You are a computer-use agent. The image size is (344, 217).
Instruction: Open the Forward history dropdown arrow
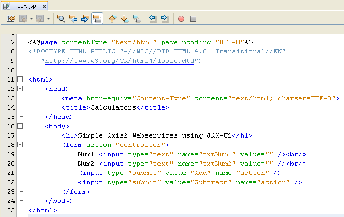pos(48,19)
